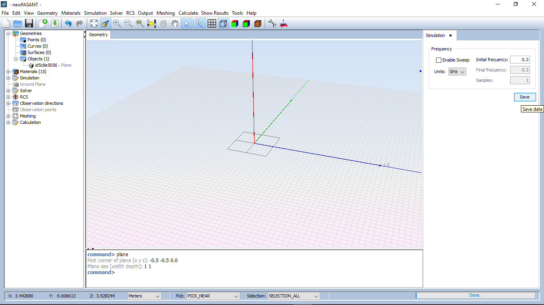Open the Show Results menu
Image resolution: width=544 pixels, height=305 pixels.
click(x=215, y=13)
